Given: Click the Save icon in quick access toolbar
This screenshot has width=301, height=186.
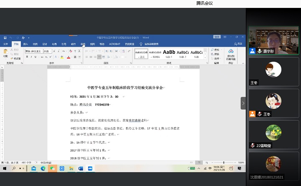Looking at the screenshot, I should [x=5, y=38].
